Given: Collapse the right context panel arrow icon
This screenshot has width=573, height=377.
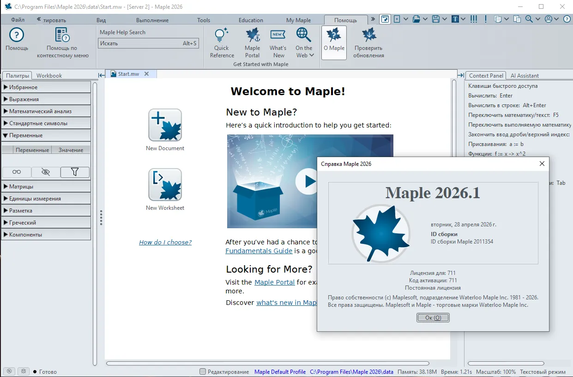Looking at the screenshot, I should pos(460,75).
